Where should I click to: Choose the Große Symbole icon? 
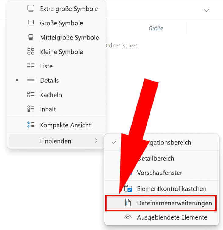point(31,23)
